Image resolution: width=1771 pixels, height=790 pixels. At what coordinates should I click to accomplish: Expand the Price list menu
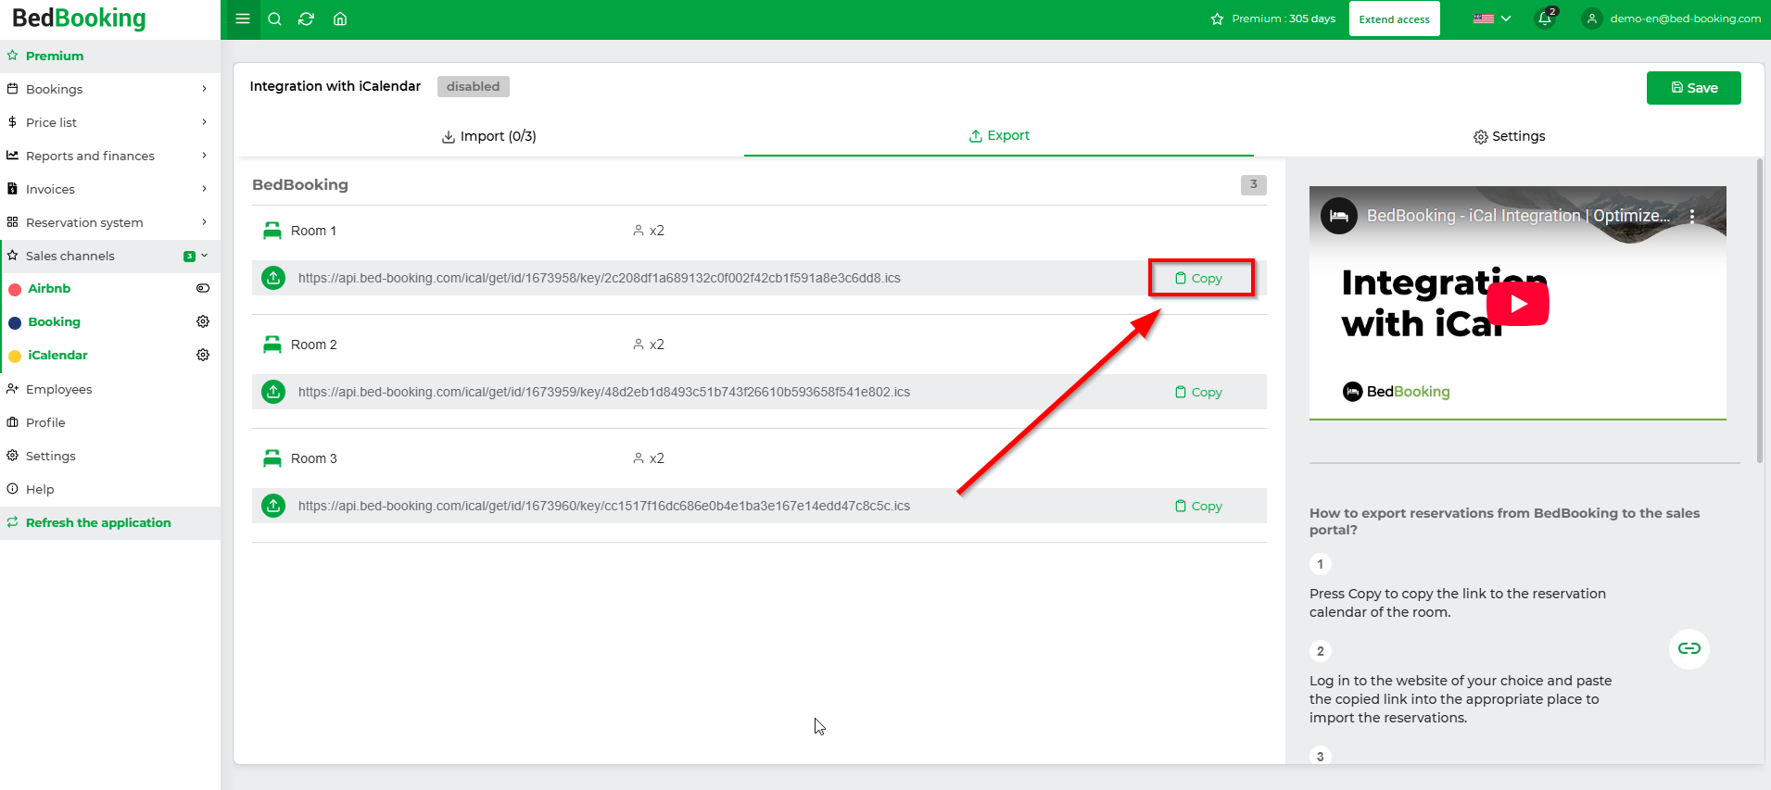[110, 122]
